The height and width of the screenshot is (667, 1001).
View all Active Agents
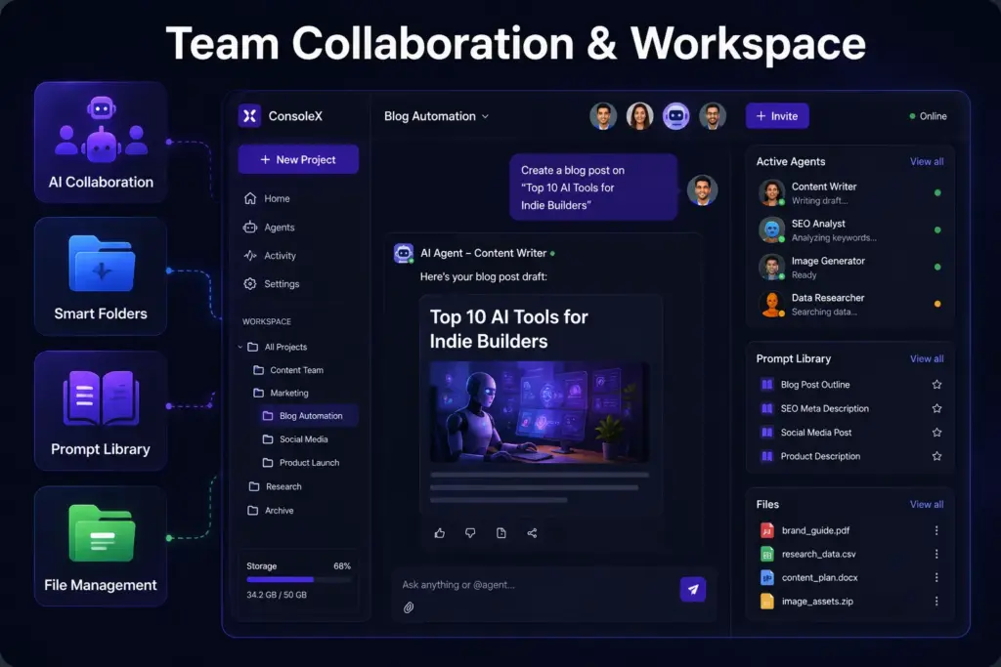click(x=927, y=162)
